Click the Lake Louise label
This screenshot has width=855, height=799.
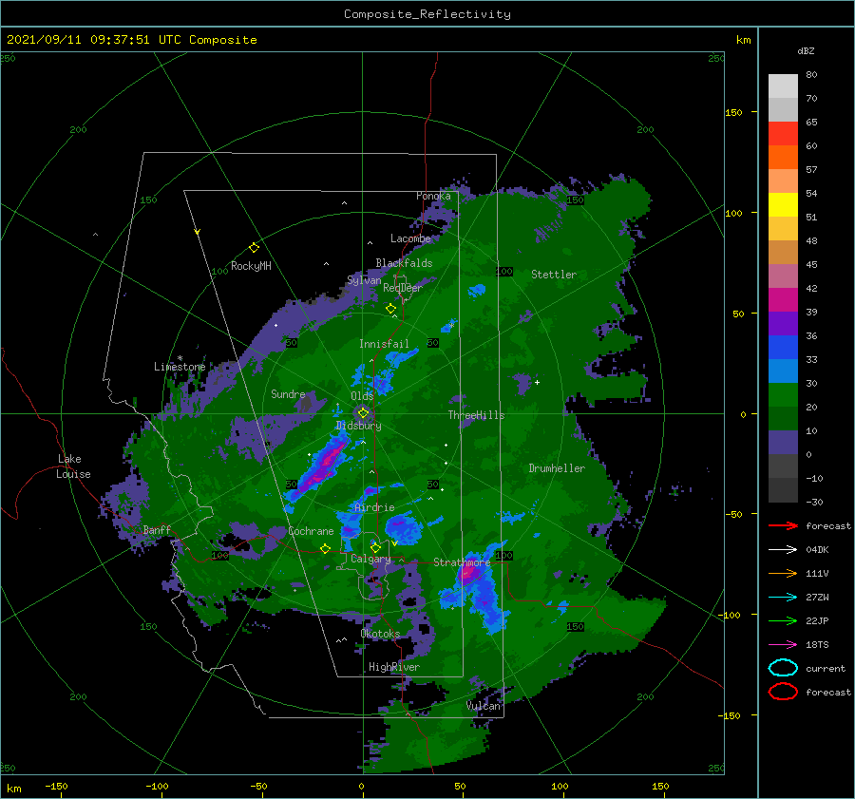[x=73, y=466]
